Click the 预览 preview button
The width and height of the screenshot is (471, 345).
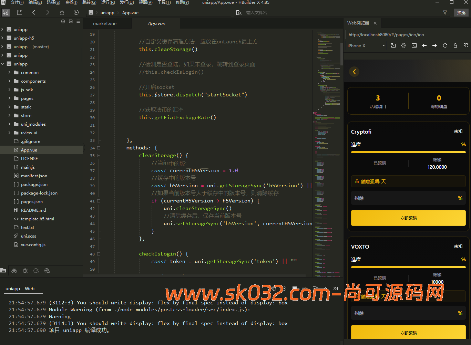pyautogui.click(x=461, y=12)
